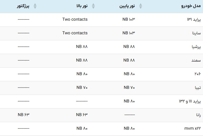Select the تیبا model cell

(x=198, y=88)
